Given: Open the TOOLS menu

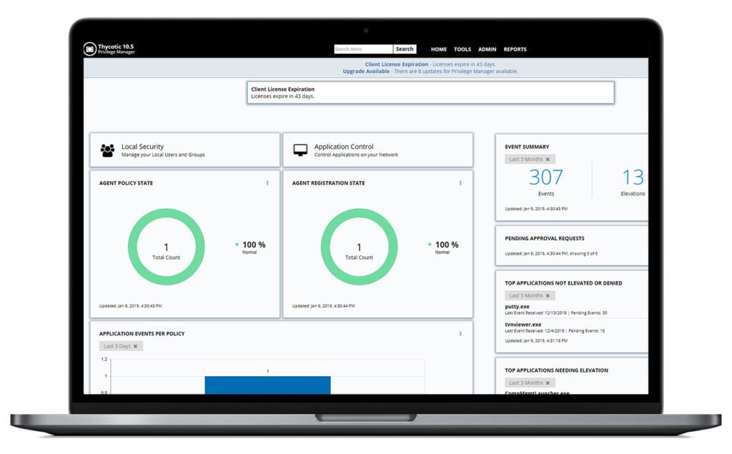Looking at the screenshot, I should pyautogui.click(x=462, y=49).
